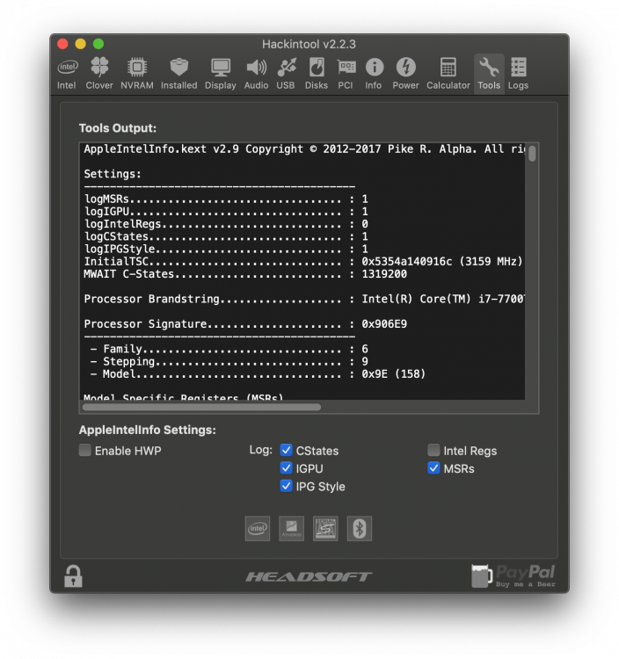
Task: Click the Stepping value line
Action: point(229,361)
